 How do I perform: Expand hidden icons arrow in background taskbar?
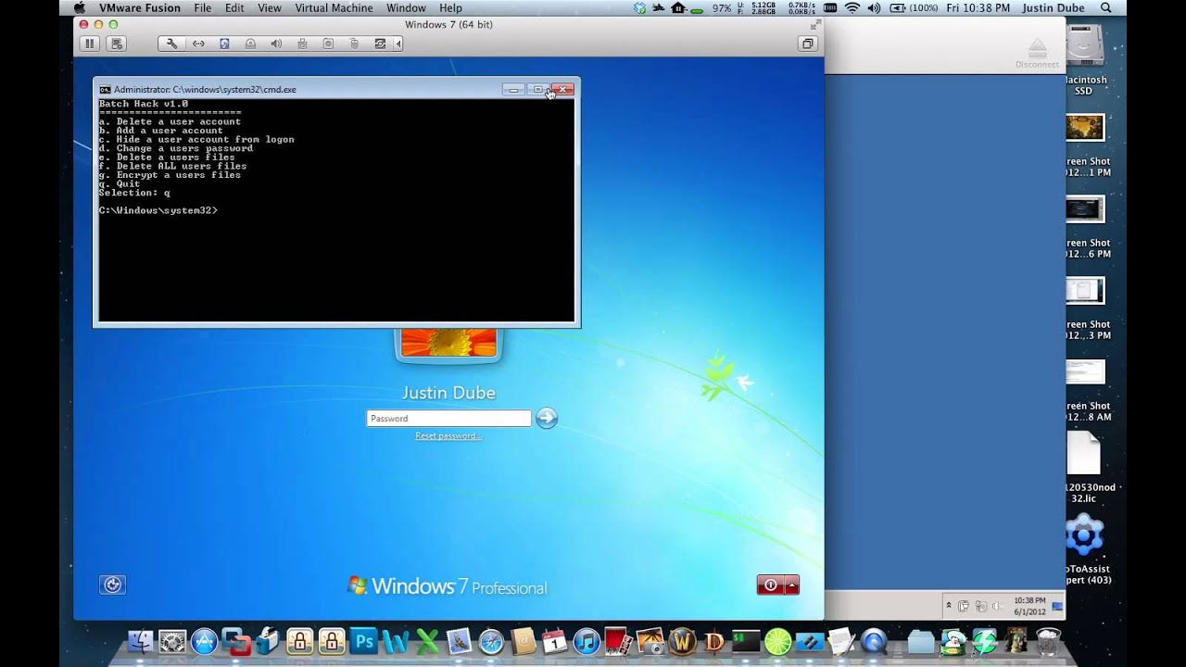pyautogui.click(x=948, y=606)
